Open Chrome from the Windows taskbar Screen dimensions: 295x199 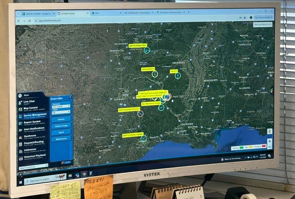[x=84, y=174]
